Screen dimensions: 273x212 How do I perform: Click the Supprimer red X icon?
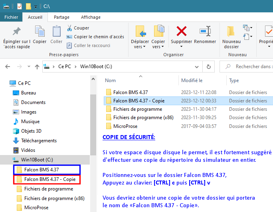(182, 31)
